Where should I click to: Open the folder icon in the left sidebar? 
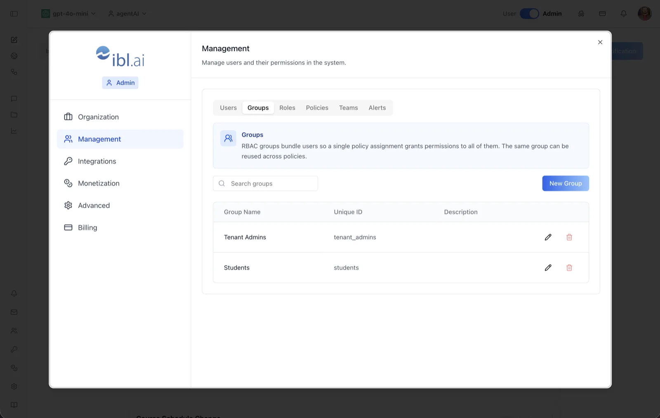[14, 115]
